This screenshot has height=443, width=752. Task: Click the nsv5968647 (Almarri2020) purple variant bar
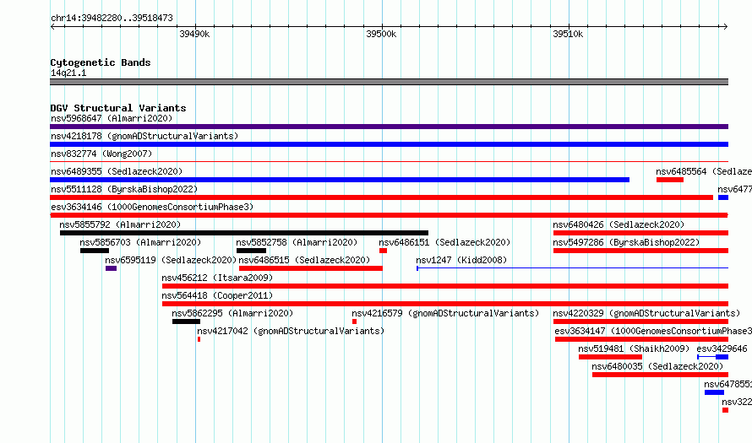389,127
